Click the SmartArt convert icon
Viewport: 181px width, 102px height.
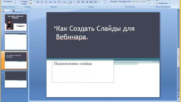click(x=105, y=3)
